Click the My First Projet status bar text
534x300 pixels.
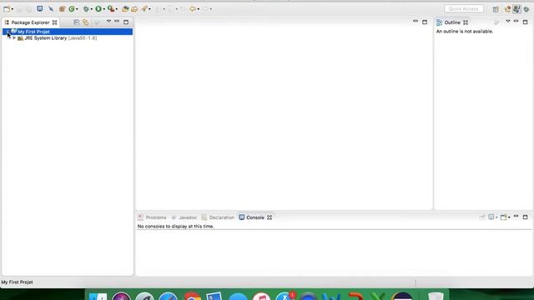click(x=17, y=282)
